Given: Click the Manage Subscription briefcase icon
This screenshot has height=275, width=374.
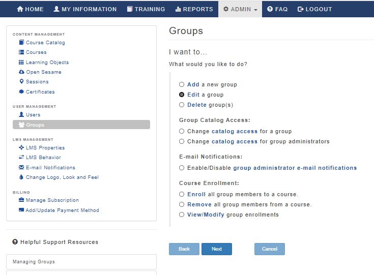Looking at the screenshot, I should 21,200.
